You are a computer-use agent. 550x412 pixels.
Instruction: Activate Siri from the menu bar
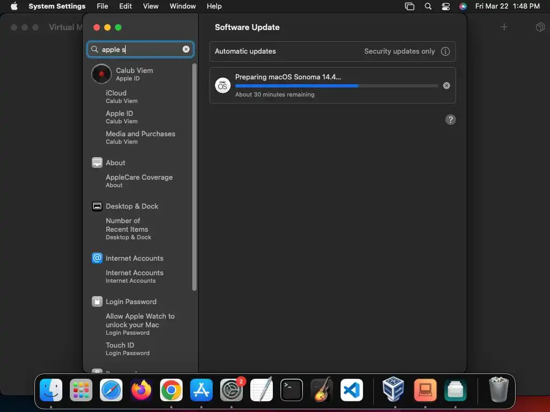click(463, 6)
